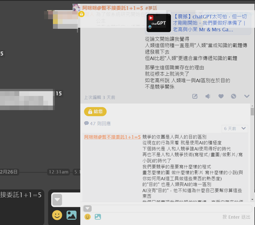The image size is (255, 225).
Task: Click the response list scrollbar thumb
Action: pyautogui.click(x=252, y=112)
